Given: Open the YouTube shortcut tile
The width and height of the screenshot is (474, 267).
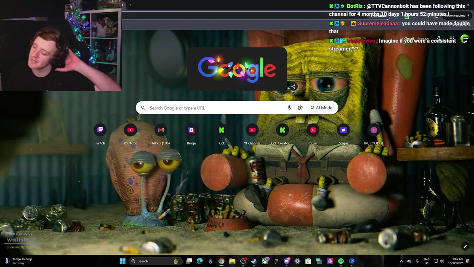Looking at the screenshot, I should 130,135.
